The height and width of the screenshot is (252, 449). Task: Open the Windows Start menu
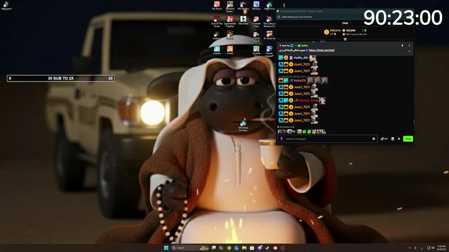[166, 248]
